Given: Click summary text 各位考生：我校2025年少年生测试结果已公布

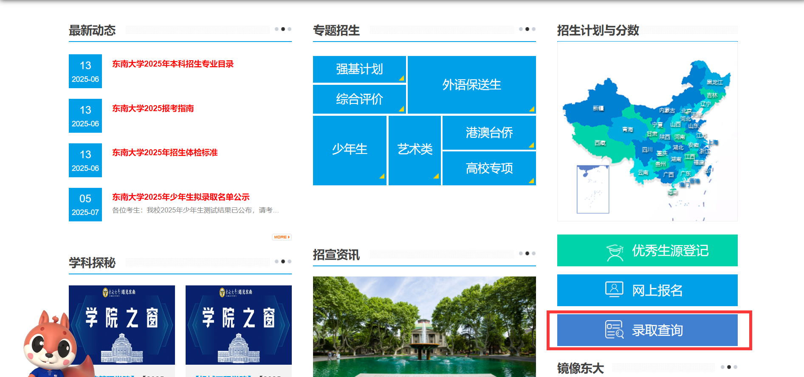Looking at the screenshot, I should [x=195, y=210].
